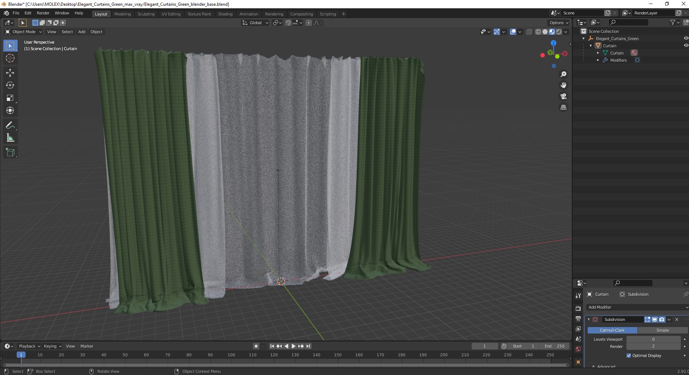Viewport: 689px width, 375px height.
Task: Activate the Cursor tool
Action: (x=10, y=58)
